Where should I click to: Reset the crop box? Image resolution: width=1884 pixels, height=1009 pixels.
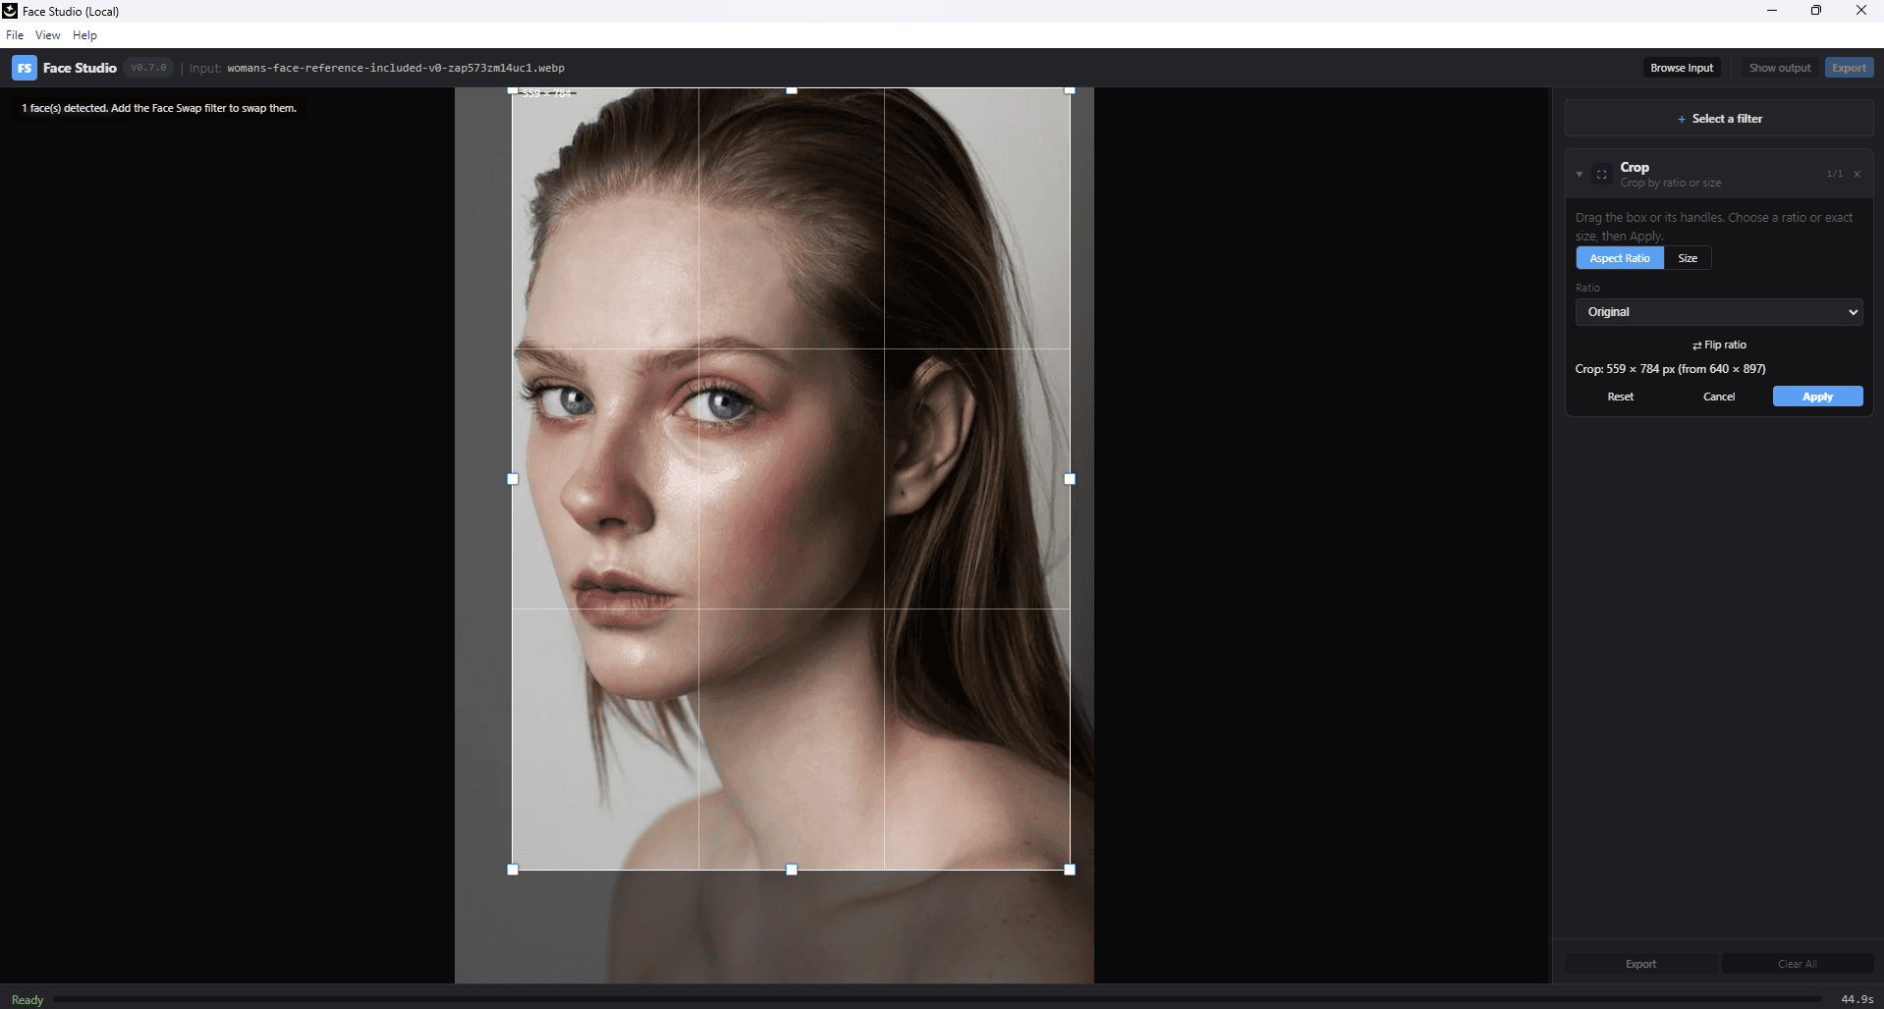(1621, 397)
